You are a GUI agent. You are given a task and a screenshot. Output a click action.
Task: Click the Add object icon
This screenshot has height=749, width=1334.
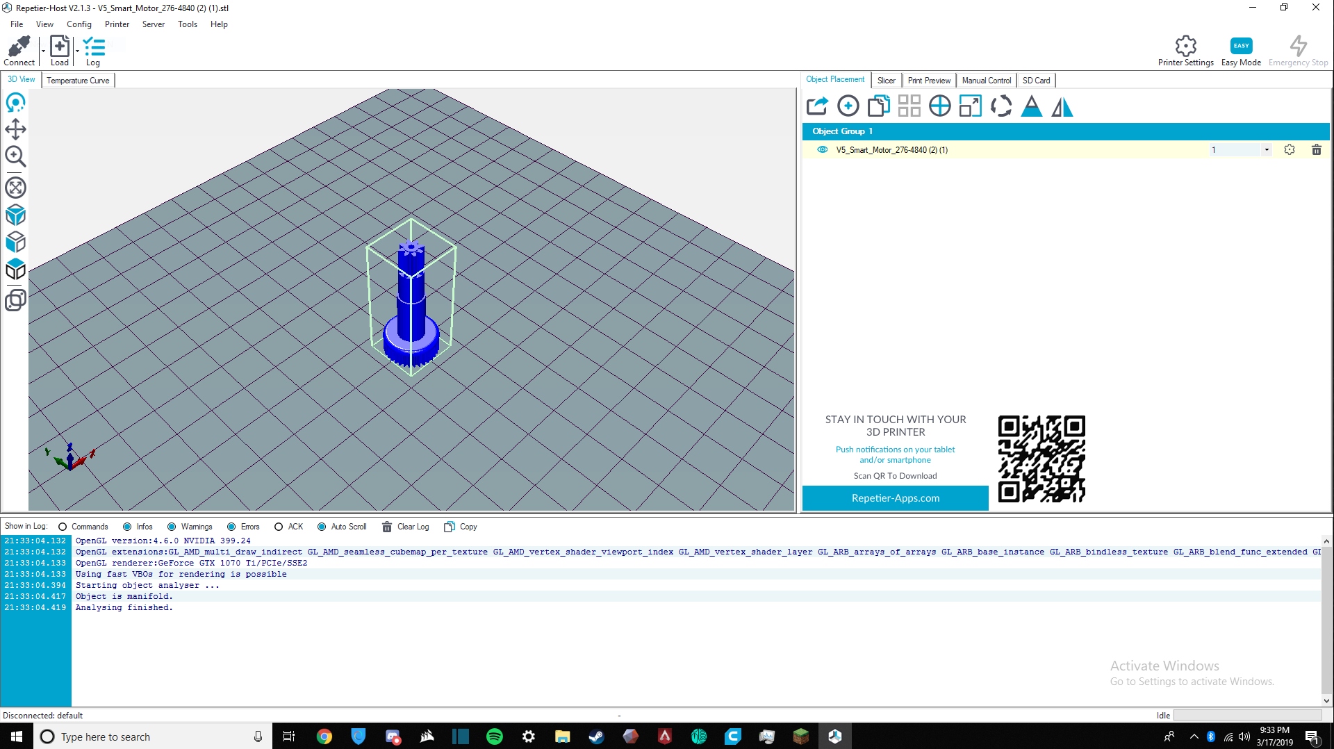point(848,106)
